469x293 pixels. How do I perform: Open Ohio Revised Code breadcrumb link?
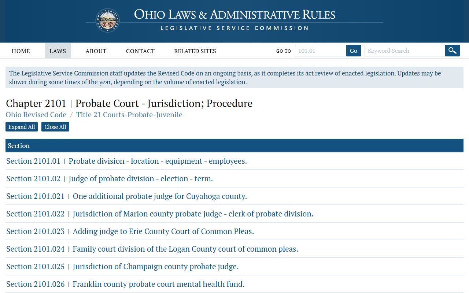[x=36, y=115]
